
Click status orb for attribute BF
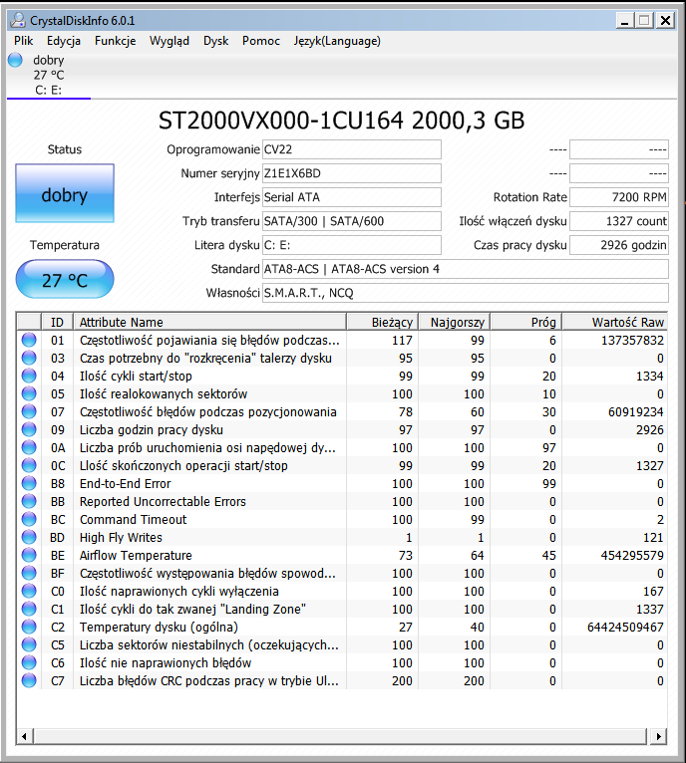pyautogui.click(x=29, y=573)
